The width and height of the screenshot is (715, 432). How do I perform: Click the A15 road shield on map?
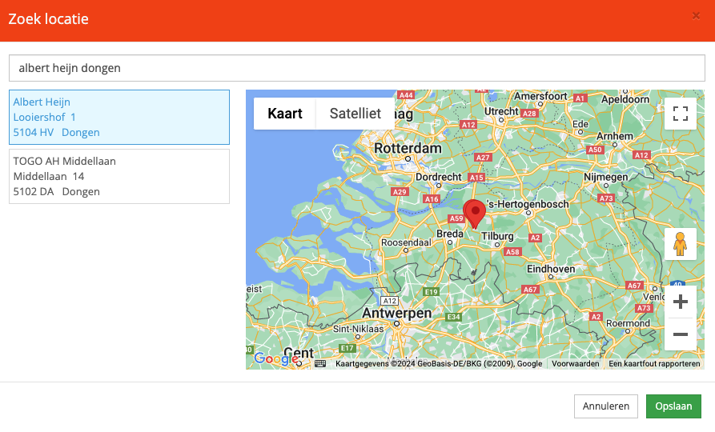coord(476,178)
